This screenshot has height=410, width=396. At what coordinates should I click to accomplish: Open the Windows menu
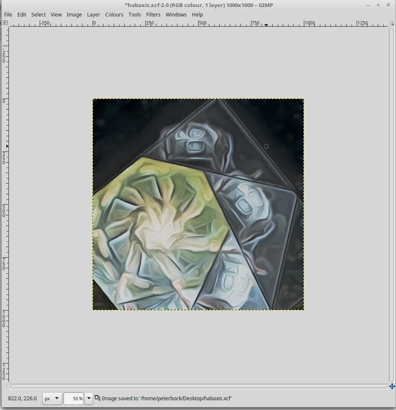coord(176,15)
